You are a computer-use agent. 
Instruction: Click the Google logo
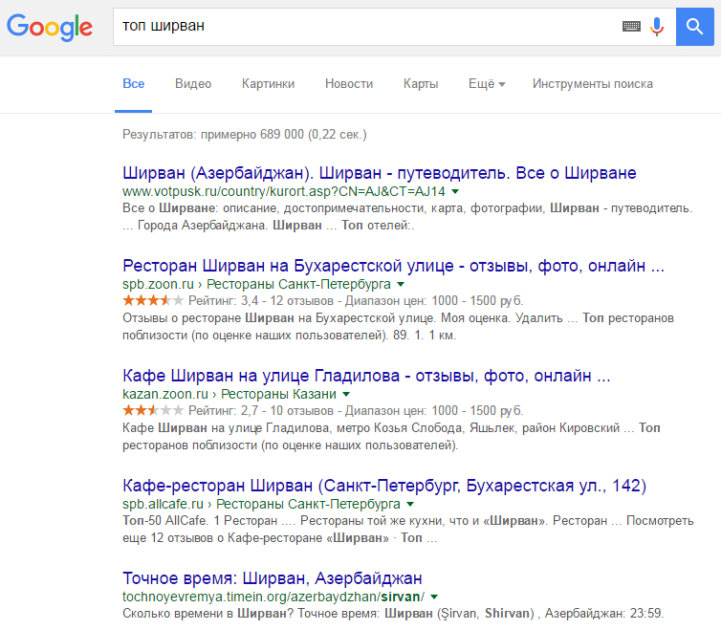(50, 27)
